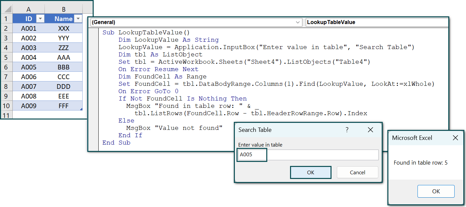Click OK on the Found in table row message
466x207 pixels.
click(x=436, y=191)
